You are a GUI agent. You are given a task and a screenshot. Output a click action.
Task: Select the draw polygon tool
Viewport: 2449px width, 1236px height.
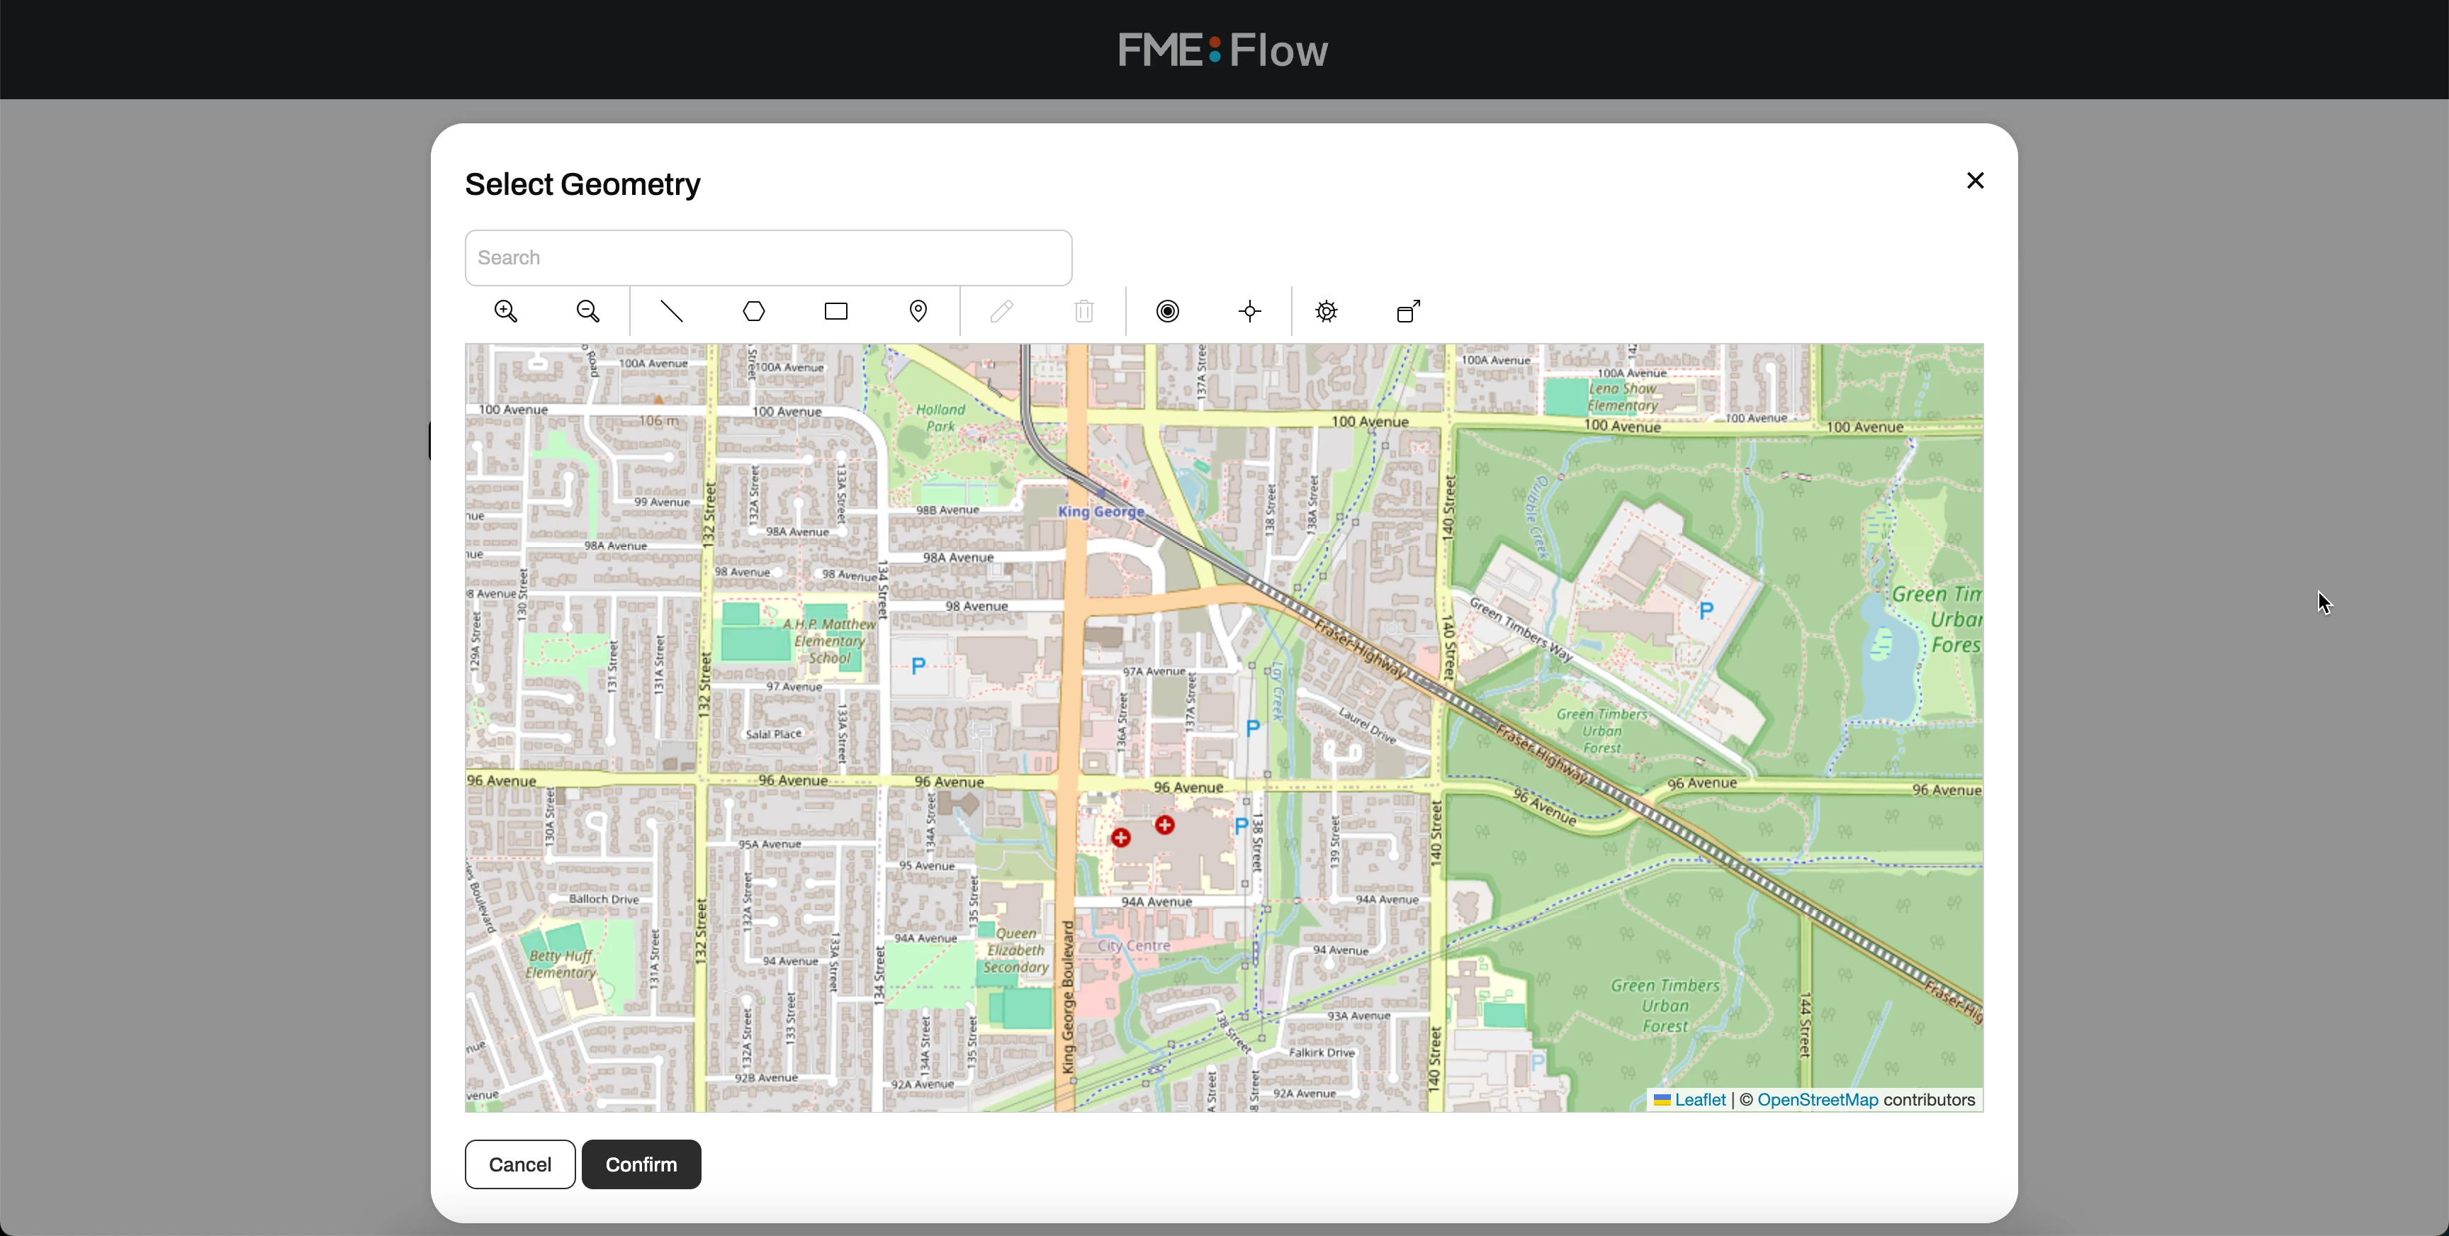pos(754,311)
